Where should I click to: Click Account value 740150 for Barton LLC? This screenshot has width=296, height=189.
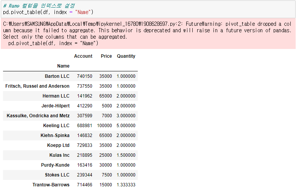(x=84, y=76)
